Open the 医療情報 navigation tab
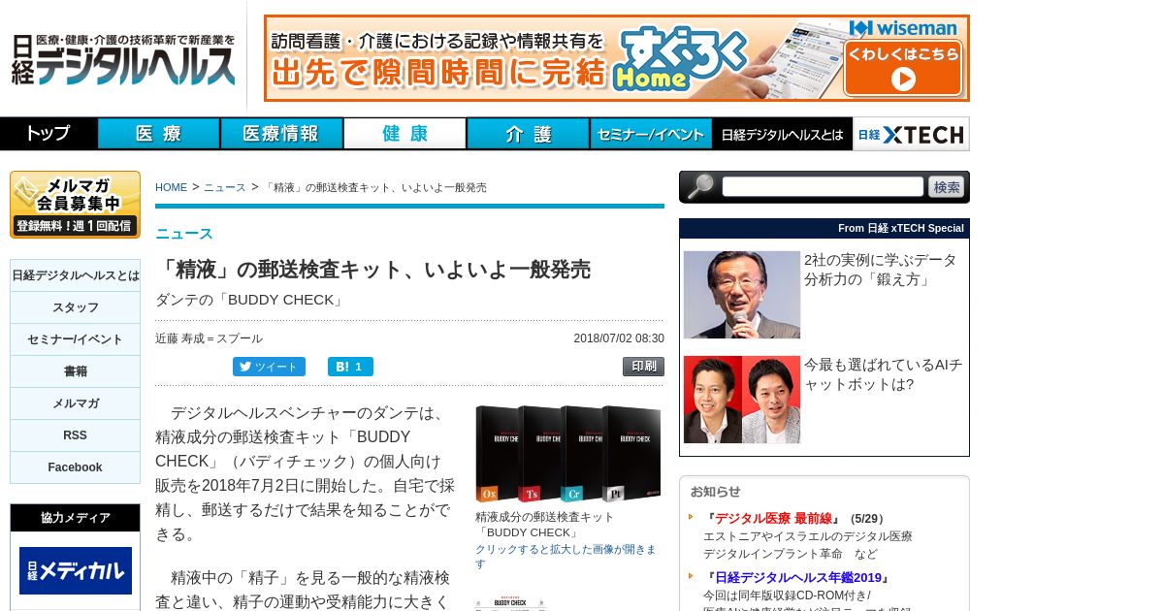The width and height of the screenshot is (1164, 611). [281, 134]
